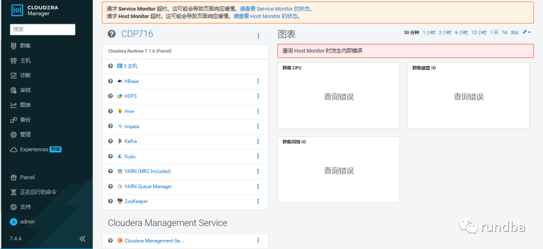Select the 12 小时 time range
Screen dimensions: 543x249
[479, 33]
